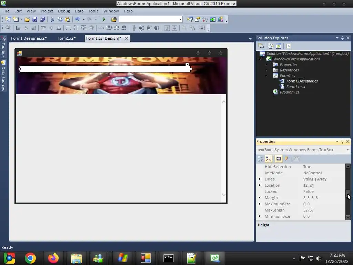Open the Toolbox via the hammer-wrench icon

[205, 19]
